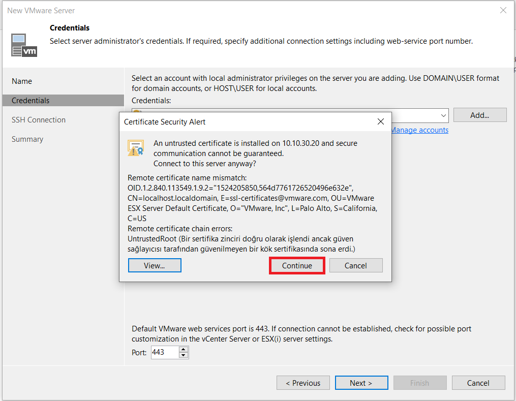Open the Summary step in sidebar
This screenshot has width=516, height=401.
(27, 139)
